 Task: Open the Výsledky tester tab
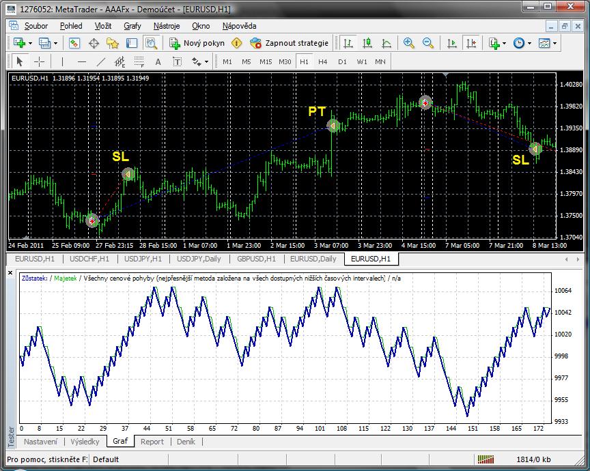[x=85, y=442]
